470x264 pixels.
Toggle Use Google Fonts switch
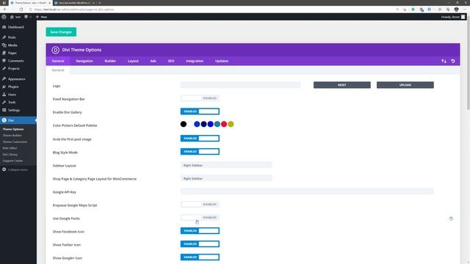click(x=200, y=217)
